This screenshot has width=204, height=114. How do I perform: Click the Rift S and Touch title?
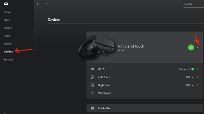click(x=131, y=46)
